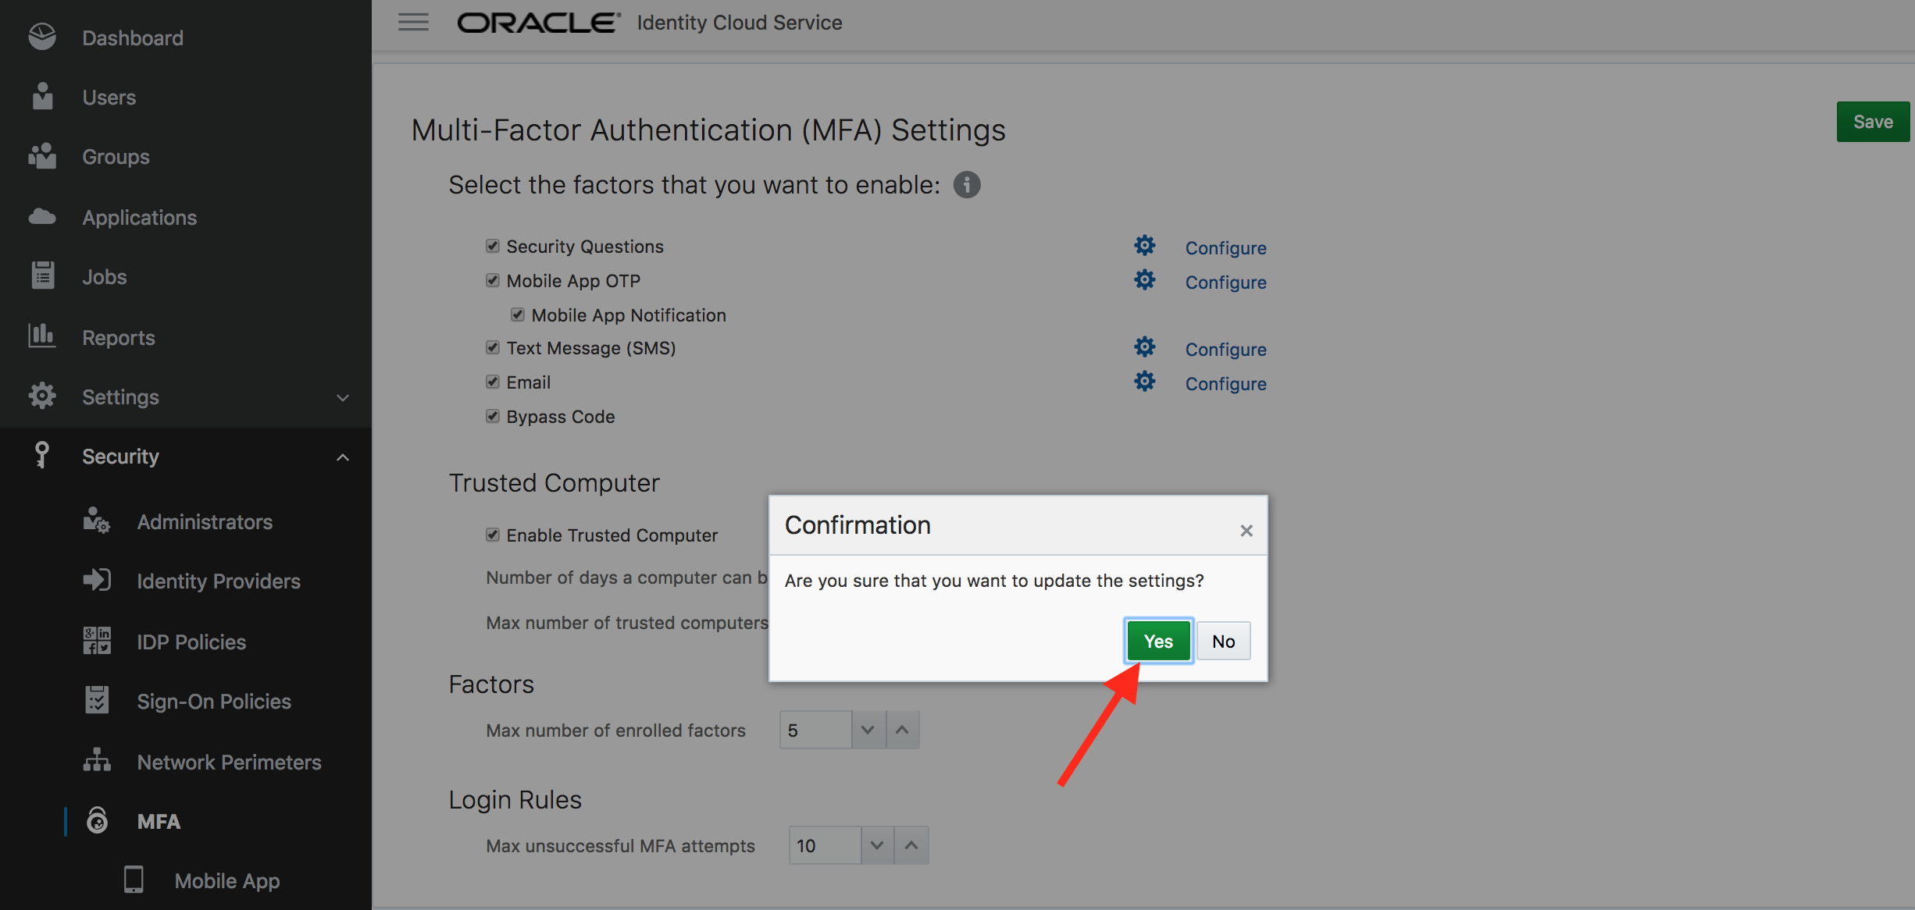Click the Oracle logo
1915x910 pixels.
pos(538,23)
